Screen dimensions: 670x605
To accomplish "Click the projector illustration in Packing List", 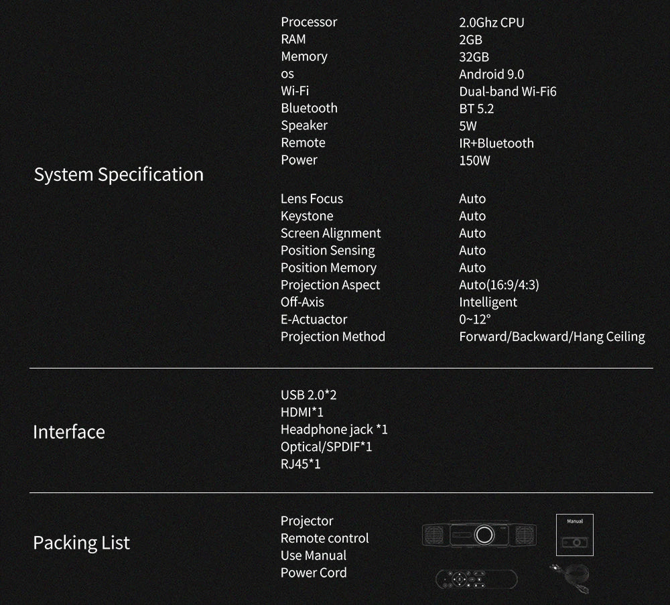I will [480, 534].
